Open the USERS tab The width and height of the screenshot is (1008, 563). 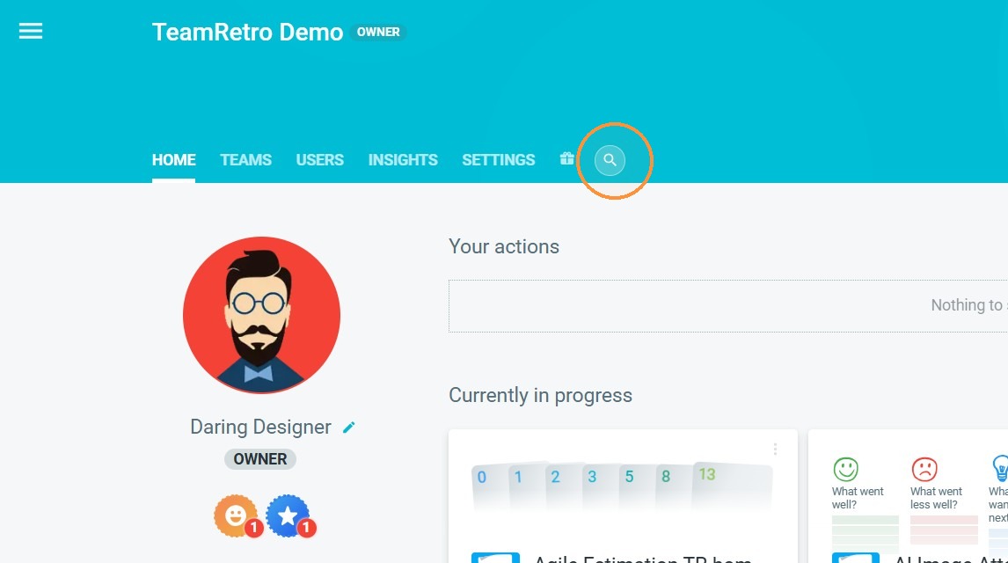[319, 160]
